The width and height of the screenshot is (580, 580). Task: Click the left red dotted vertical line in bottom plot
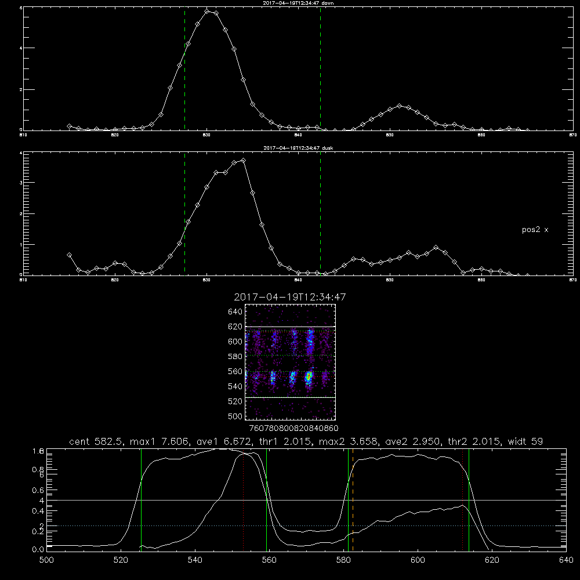tap(243, 500)
